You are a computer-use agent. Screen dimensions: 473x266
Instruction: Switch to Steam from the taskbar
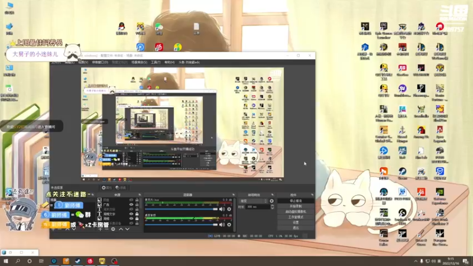[x=78, y=261]
